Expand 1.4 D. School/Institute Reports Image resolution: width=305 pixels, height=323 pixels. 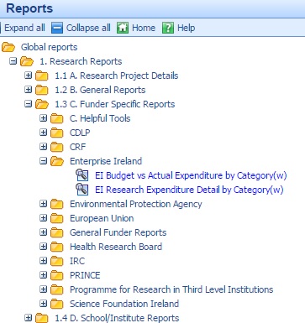pos(28,317)
